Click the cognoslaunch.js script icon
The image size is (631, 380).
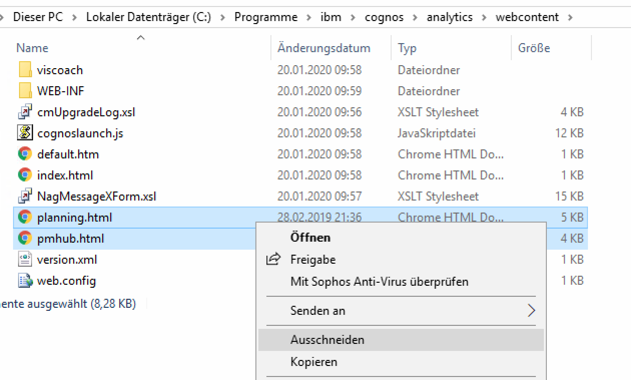[25, 133]
